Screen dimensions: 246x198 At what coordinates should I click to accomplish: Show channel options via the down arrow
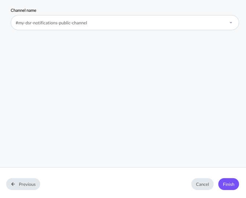point(231,23)
